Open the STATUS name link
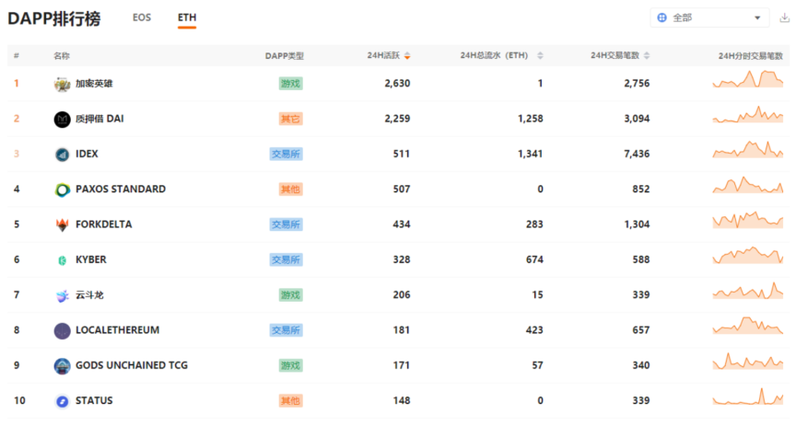The image size is (796, 425). [94, 401]
